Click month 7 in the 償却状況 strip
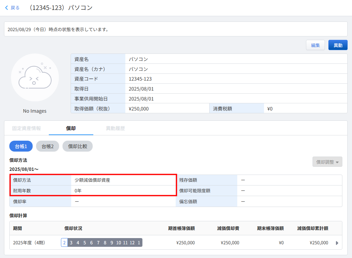The width and height of the screenshot is (352, 258). pyautogui.click(x=98, y=243)
